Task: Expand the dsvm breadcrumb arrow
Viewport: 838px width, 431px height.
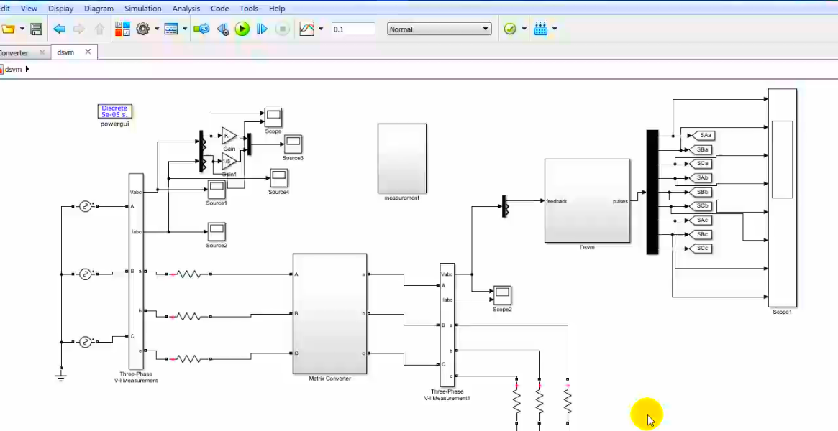Action: pos(27,70)
